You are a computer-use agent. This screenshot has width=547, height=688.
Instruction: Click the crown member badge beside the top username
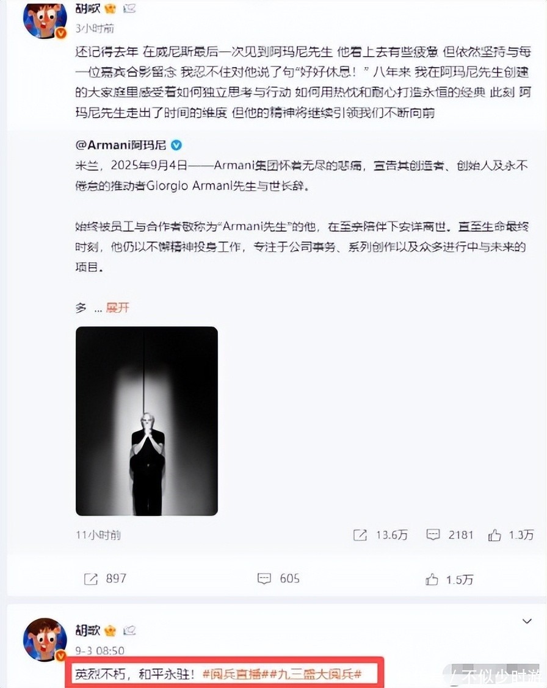[110, 8]
